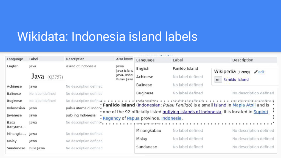This screenshot has height=158, width=281.
Task: Click the bold 'Fanildo Island' excerpt text
Action: pyautogui.click(x=119, y=105)
